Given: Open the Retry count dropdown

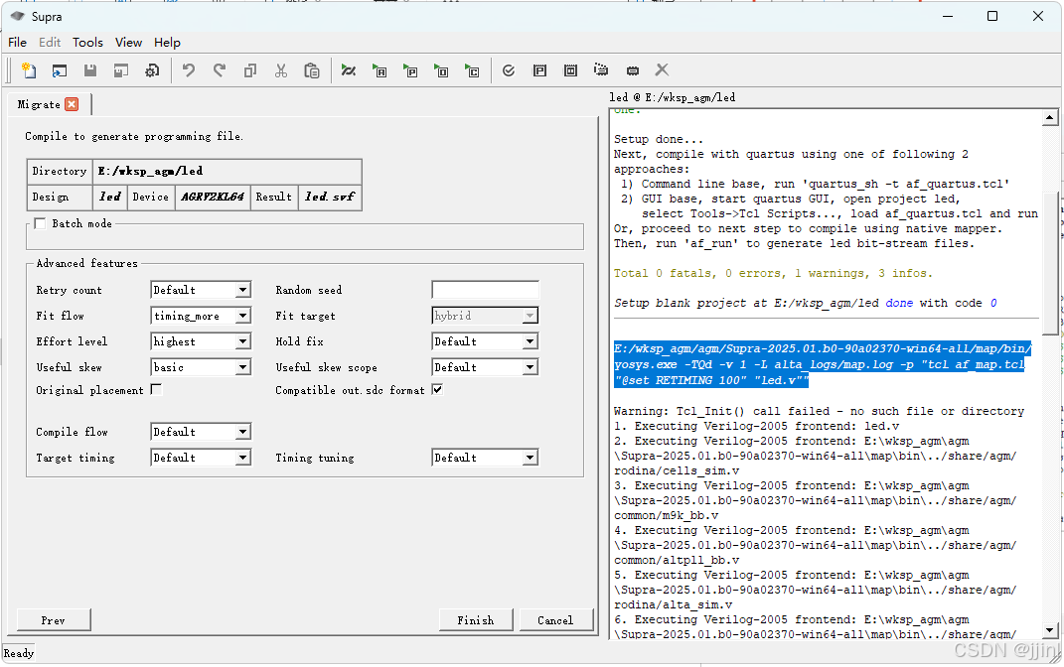Looking at the screenshot, I should pos(201,290).
